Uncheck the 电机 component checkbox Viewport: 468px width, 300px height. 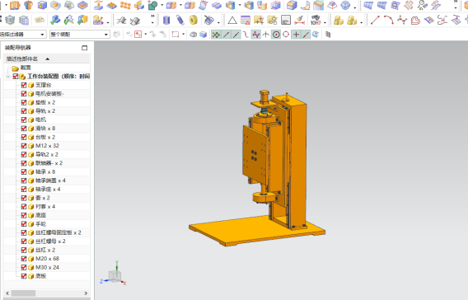pos(24,120)
